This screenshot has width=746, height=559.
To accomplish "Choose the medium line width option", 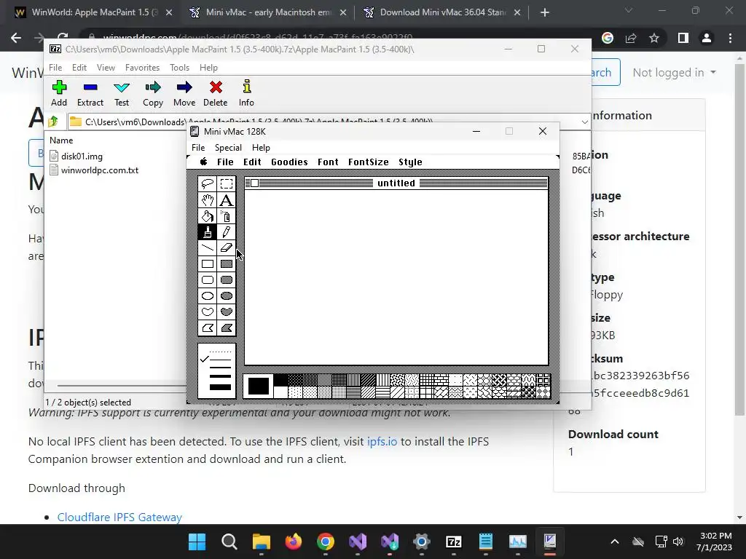I will point(220,368).
